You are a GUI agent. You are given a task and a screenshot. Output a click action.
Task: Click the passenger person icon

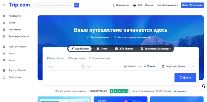point(163,66)
